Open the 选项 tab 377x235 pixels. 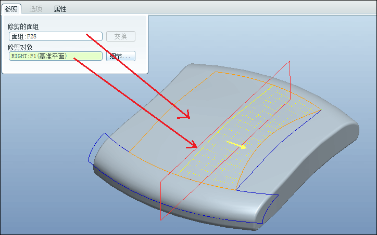(x=35, y=9)
